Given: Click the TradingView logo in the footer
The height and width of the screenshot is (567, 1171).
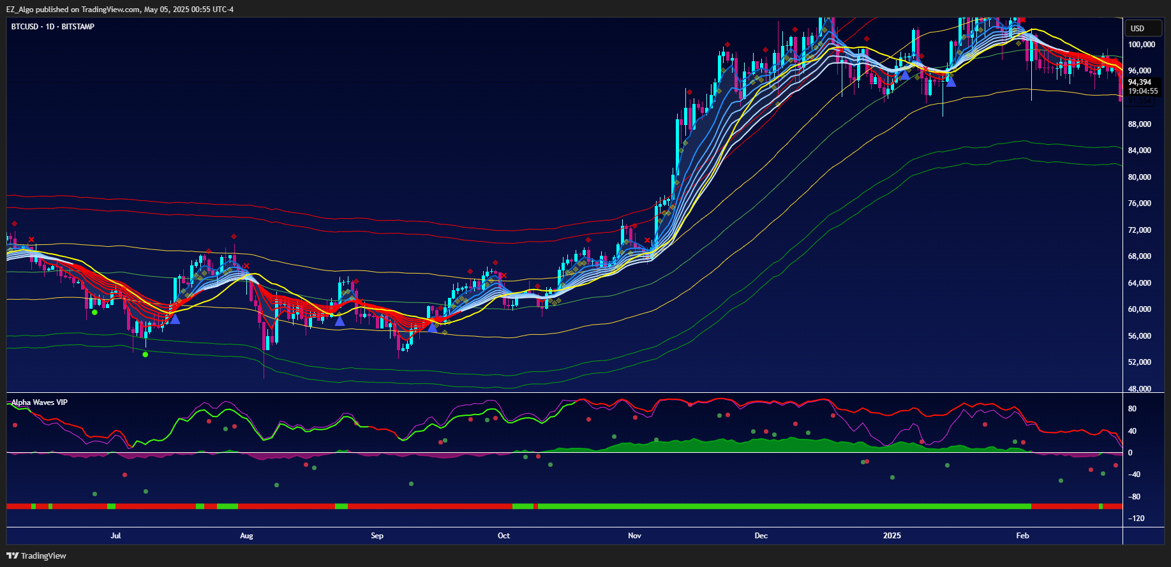Looking at the screenshot, I should point(36,556).
